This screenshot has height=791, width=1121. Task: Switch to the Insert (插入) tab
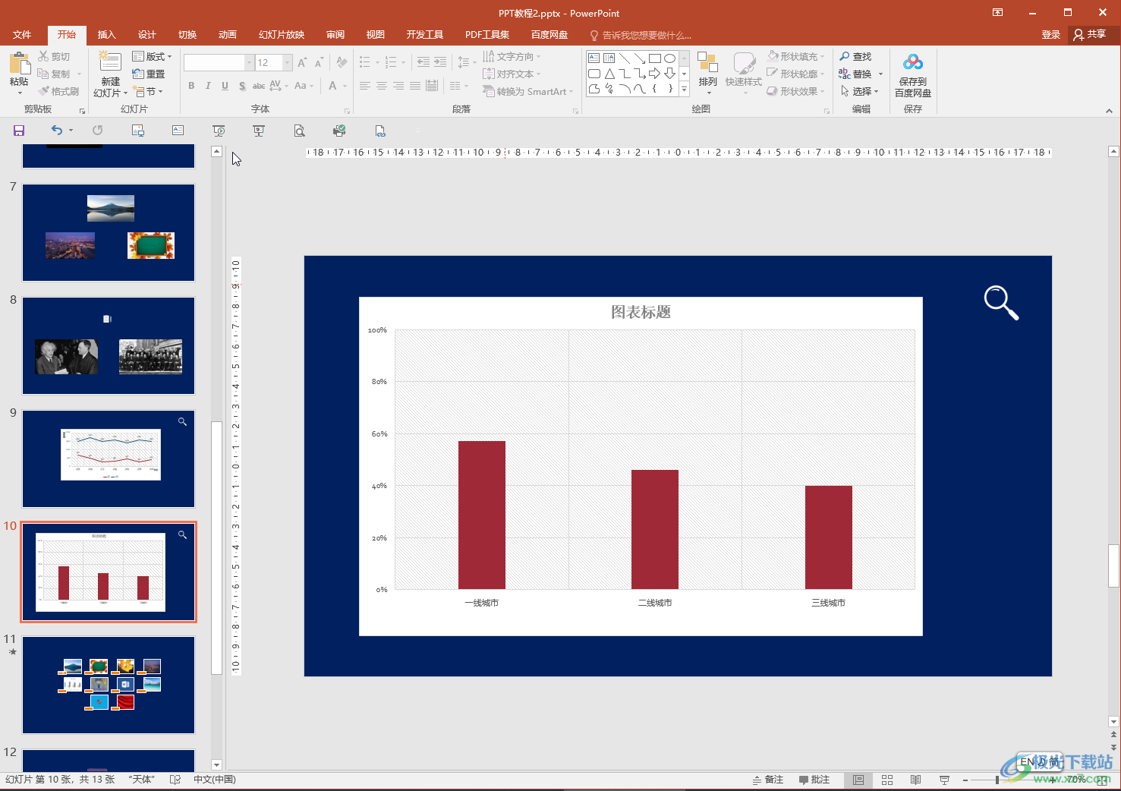click(x=107, y=35)
